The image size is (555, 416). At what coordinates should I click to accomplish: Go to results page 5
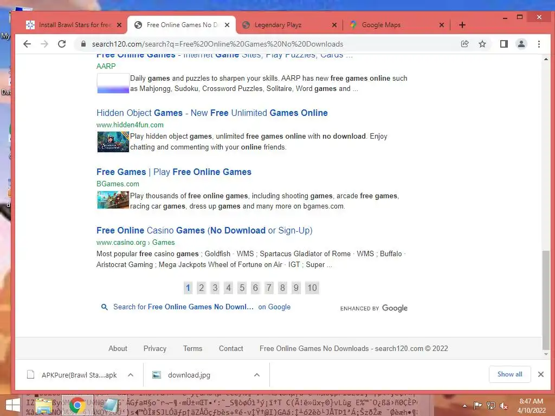coord(242,288)
